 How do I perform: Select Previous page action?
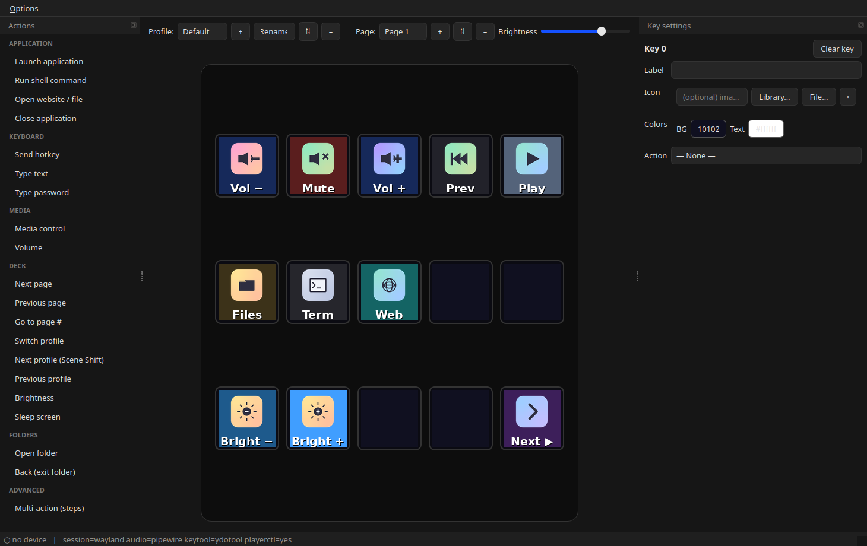coord(70,303)
